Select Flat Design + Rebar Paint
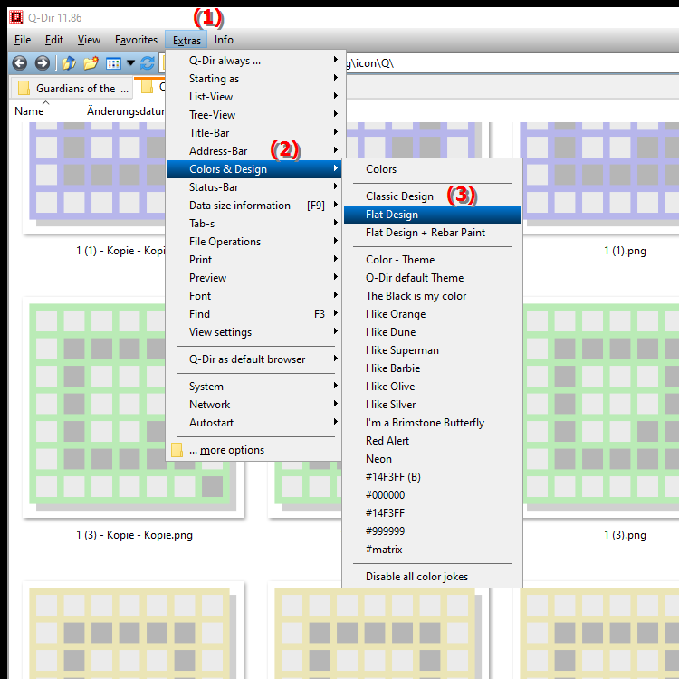 [432, 233]
